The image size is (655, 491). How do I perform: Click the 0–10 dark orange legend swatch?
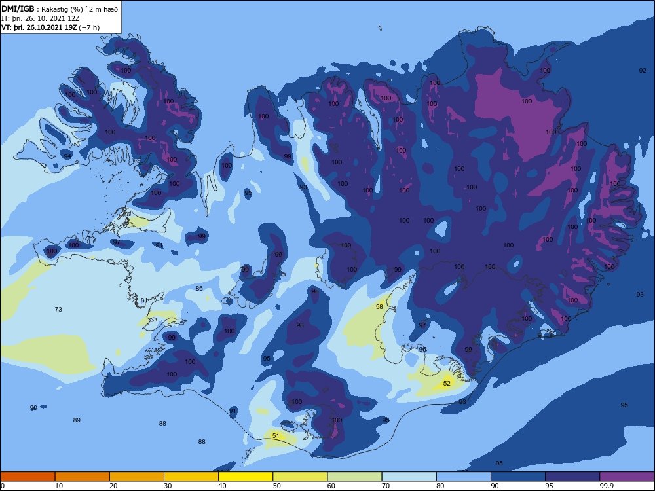click(x=28, y=477)
